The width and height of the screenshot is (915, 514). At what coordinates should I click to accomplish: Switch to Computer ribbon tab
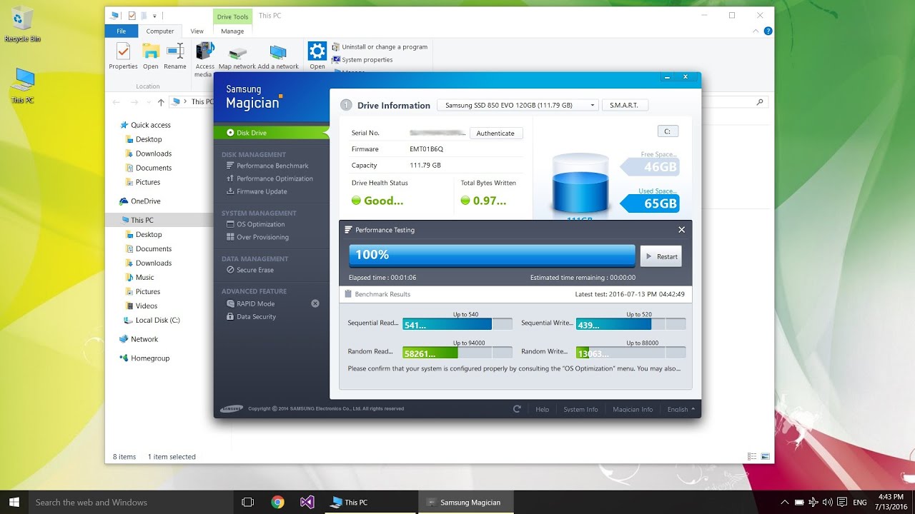(160, 31)
